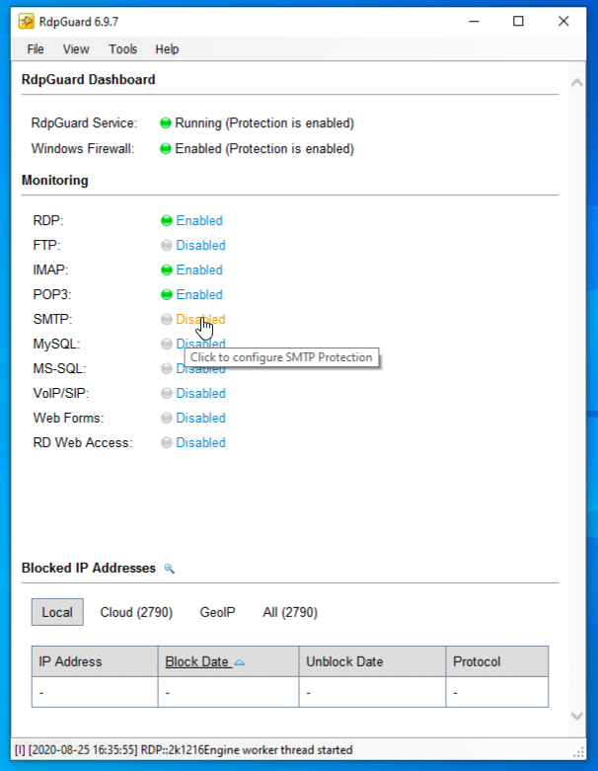Open the File menu

[36, 49]
